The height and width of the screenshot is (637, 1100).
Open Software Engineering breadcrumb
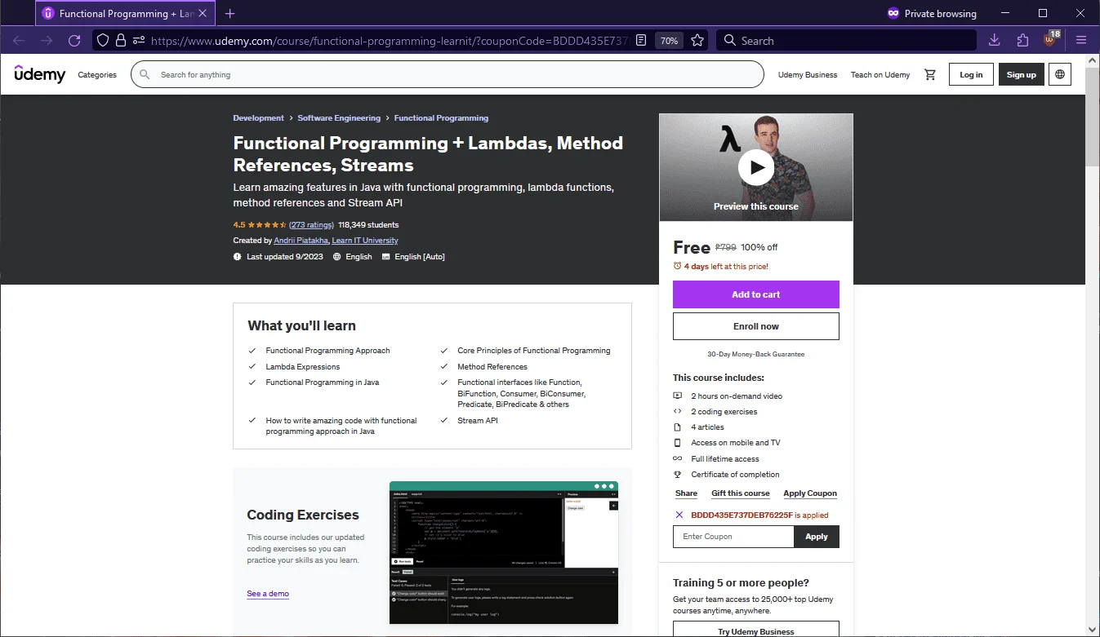pyautogui.click(x=339, y=118)
